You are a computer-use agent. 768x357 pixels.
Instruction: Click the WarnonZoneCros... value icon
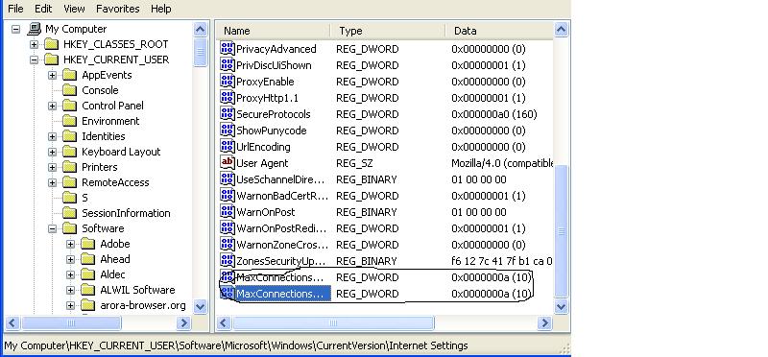(x=228, y=244)
